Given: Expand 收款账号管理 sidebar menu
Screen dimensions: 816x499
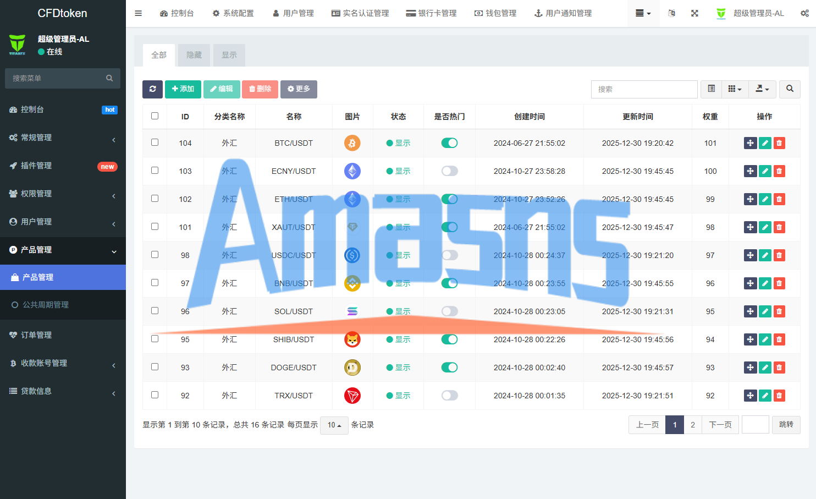Looking at the screenshot, I should pos(63,363).
